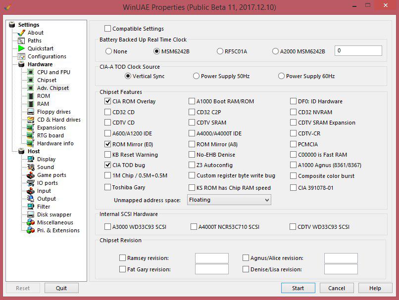Disable the CIA TOD bug checkbox
Image resolution: width=399 pixels, height=300 pixels.
coord(107,165)
